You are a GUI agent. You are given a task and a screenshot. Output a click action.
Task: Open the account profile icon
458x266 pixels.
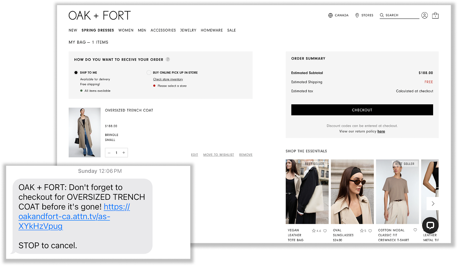[425, 15]
